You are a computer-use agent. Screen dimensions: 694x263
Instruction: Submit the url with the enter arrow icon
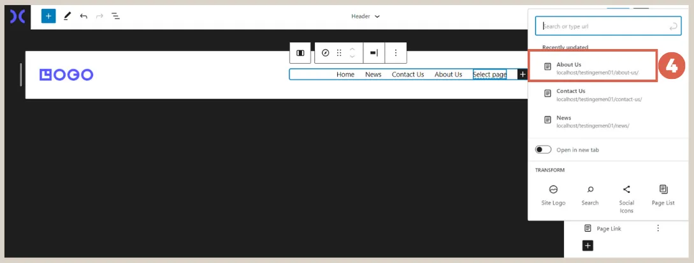pos(673,27)
